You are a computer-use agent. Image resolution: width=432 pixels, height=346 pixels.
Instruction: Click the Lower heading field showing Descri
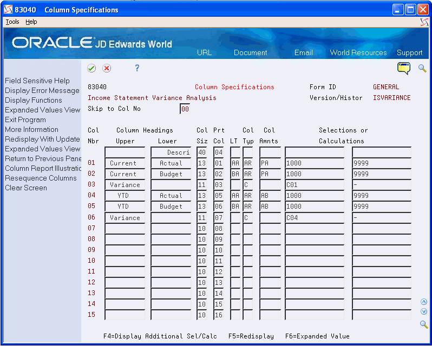click(x=171, y=152)
